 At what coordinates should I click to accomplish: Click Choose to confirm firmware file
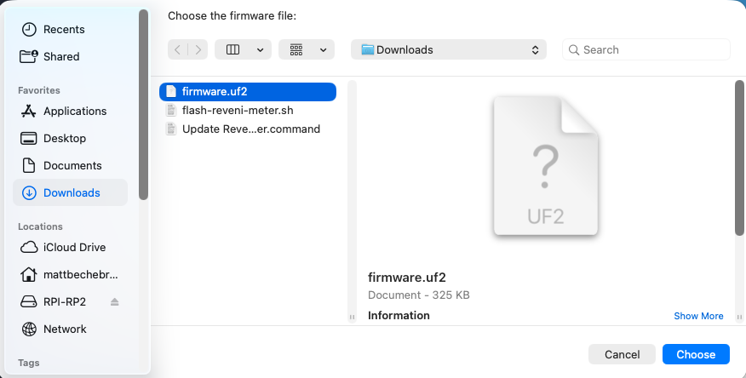pyautogui.click(x=696, y=354)
